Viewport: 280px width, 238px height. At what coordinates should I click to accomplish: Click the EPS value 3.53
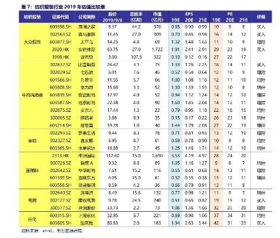[x=175, y=156]
